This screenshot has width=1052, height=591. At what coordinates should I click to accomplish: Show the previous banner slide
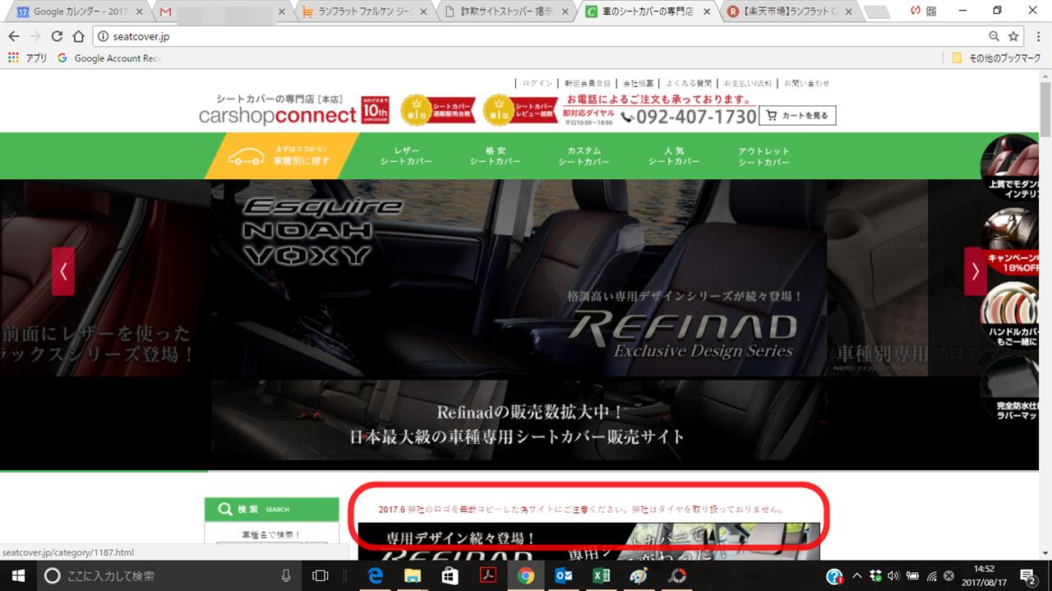(63, 271)
